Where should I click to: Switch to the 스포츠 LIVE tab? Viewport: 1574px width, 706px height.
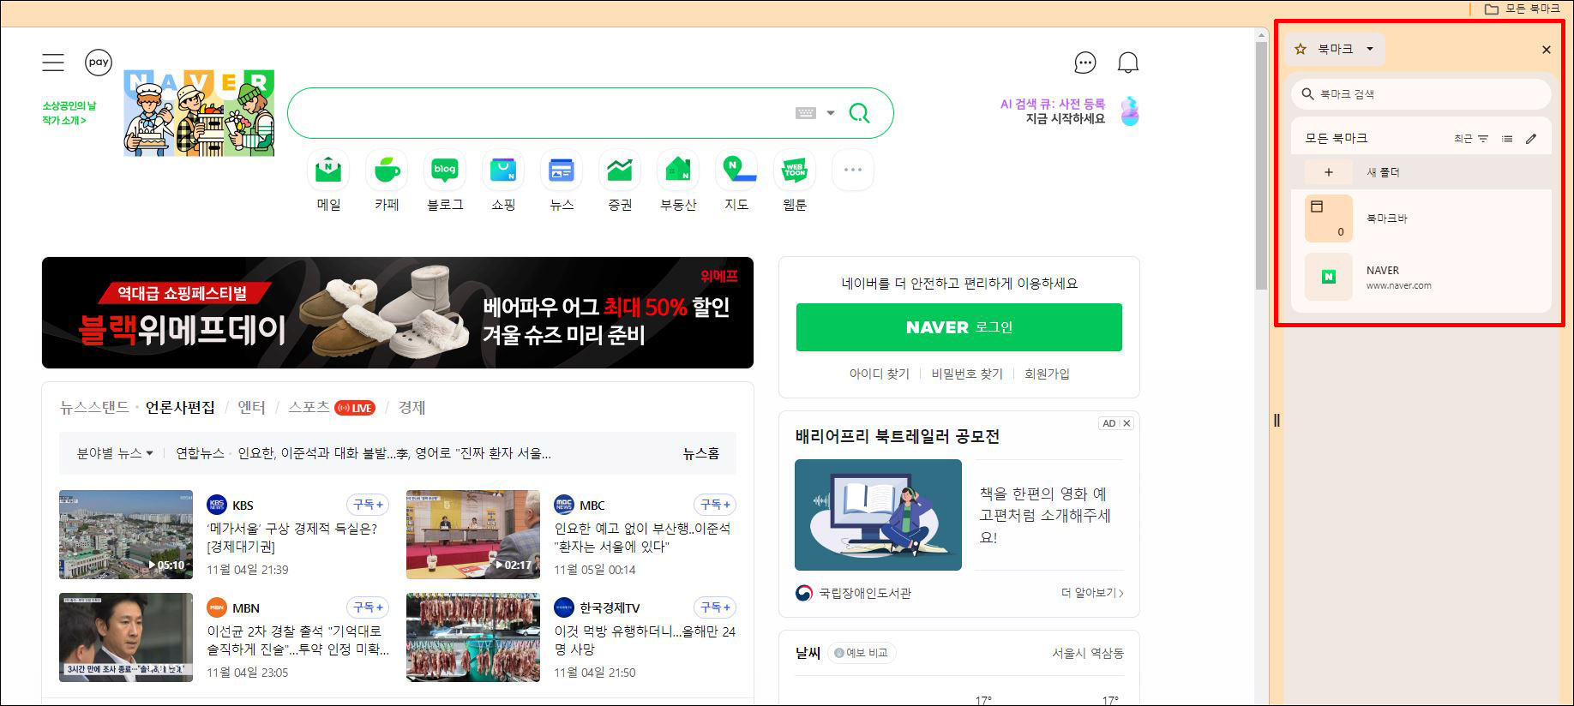pos(331,408)
